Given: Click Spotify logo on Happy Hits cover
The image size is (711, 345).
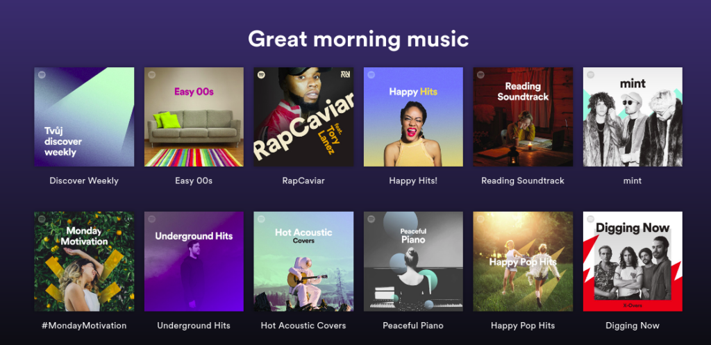Looking at the screenshot, I should (x=371, y=75).
